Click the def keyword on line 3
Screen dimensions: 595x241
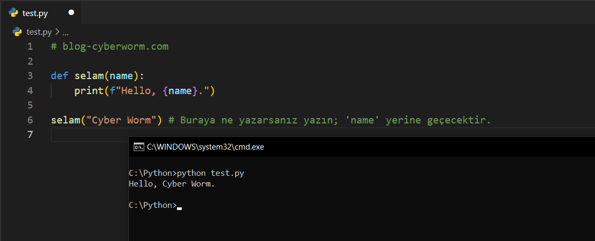pos(60,76)
